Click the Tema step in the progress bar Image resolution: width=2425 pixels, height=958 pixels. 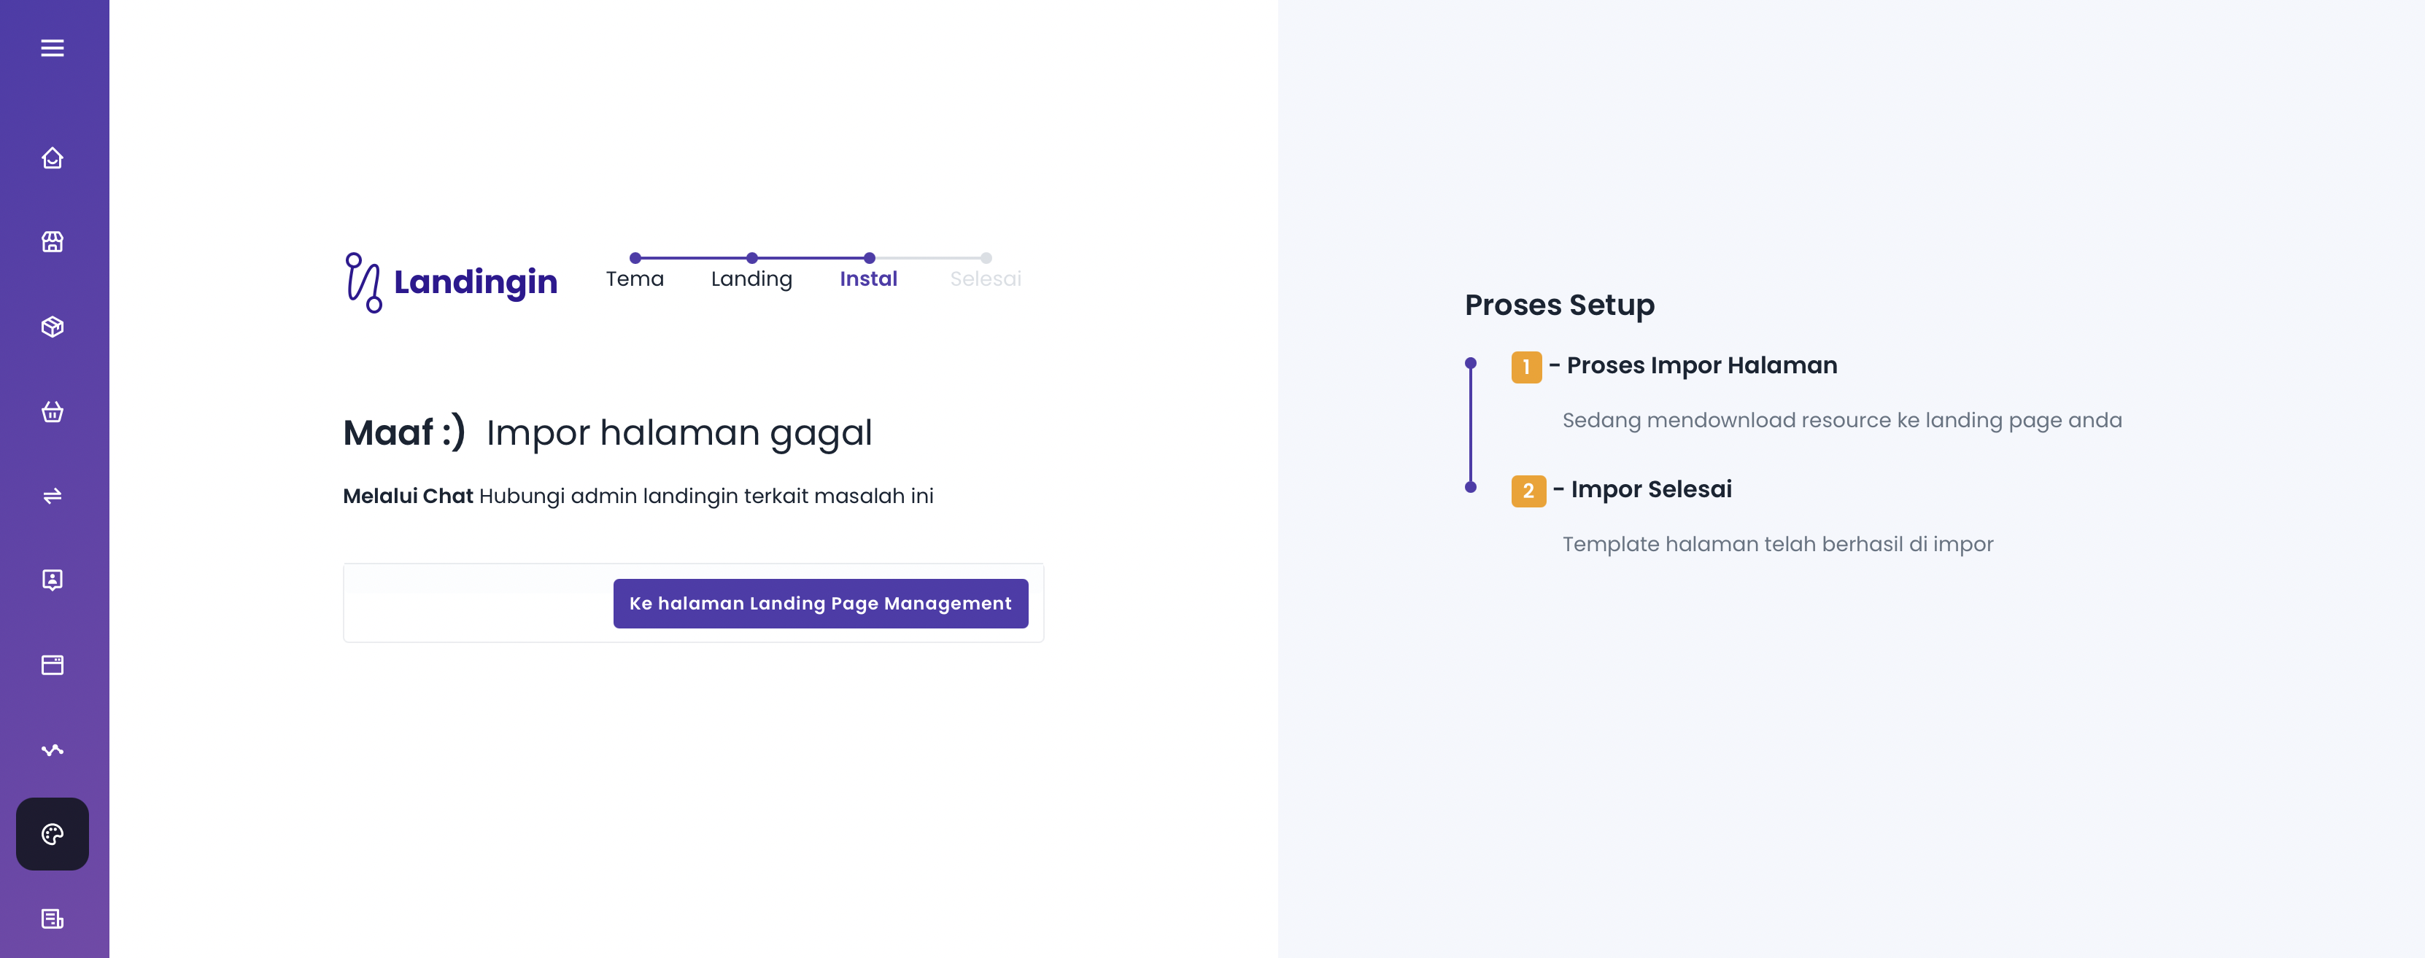pos(635,279)
